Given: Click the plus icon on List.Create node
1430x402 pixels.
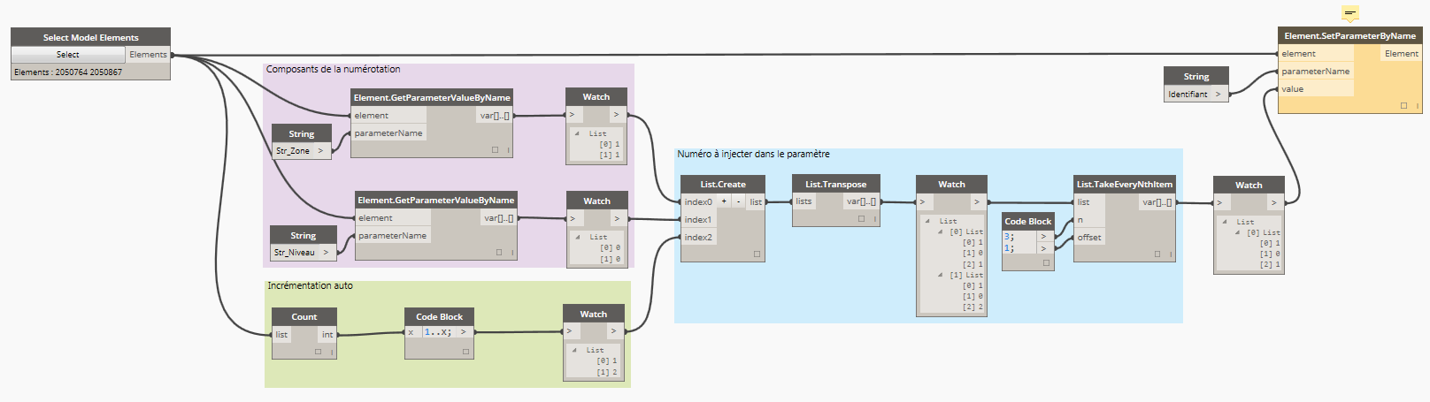Looking at the screenshot, I should pos(724,201).
